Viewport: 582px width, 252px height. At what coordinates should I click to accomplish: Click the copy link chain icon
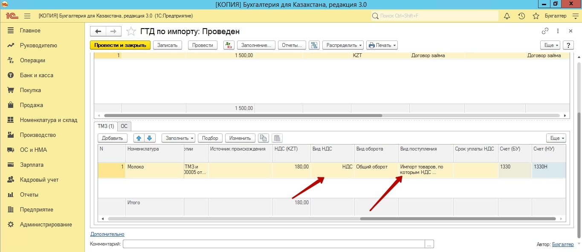click(x=545, y=31)
